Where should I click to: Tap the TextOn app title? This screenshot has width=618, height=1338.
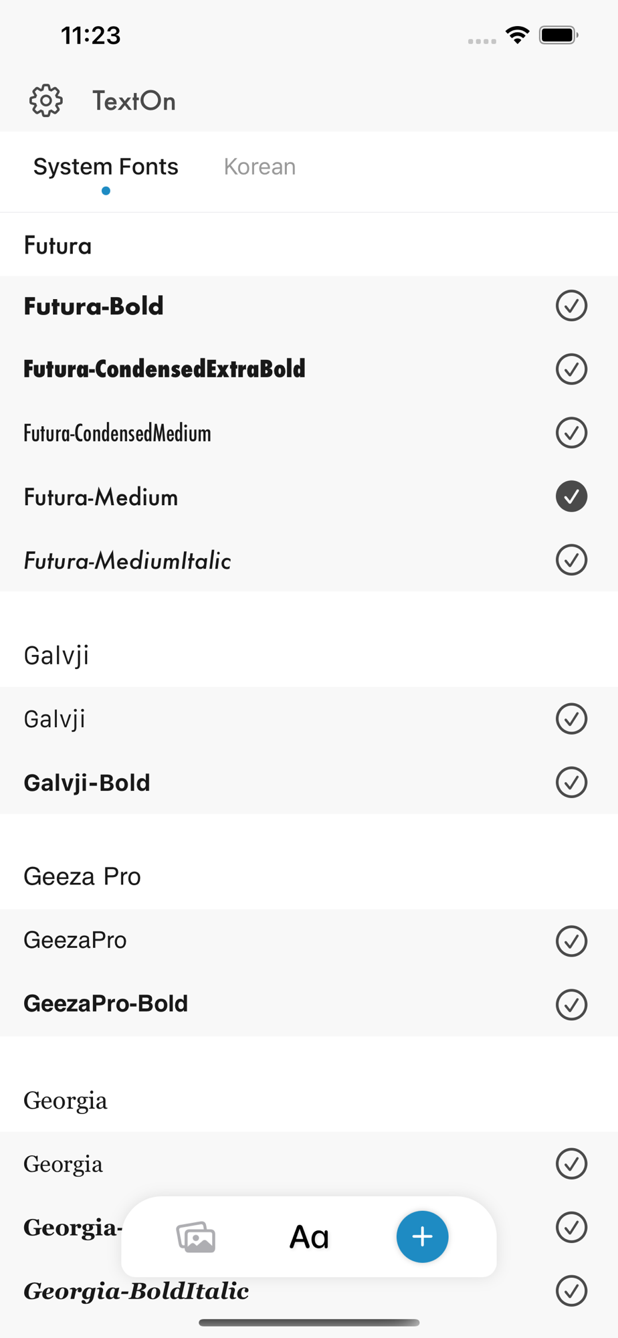(x=134, y=101)
